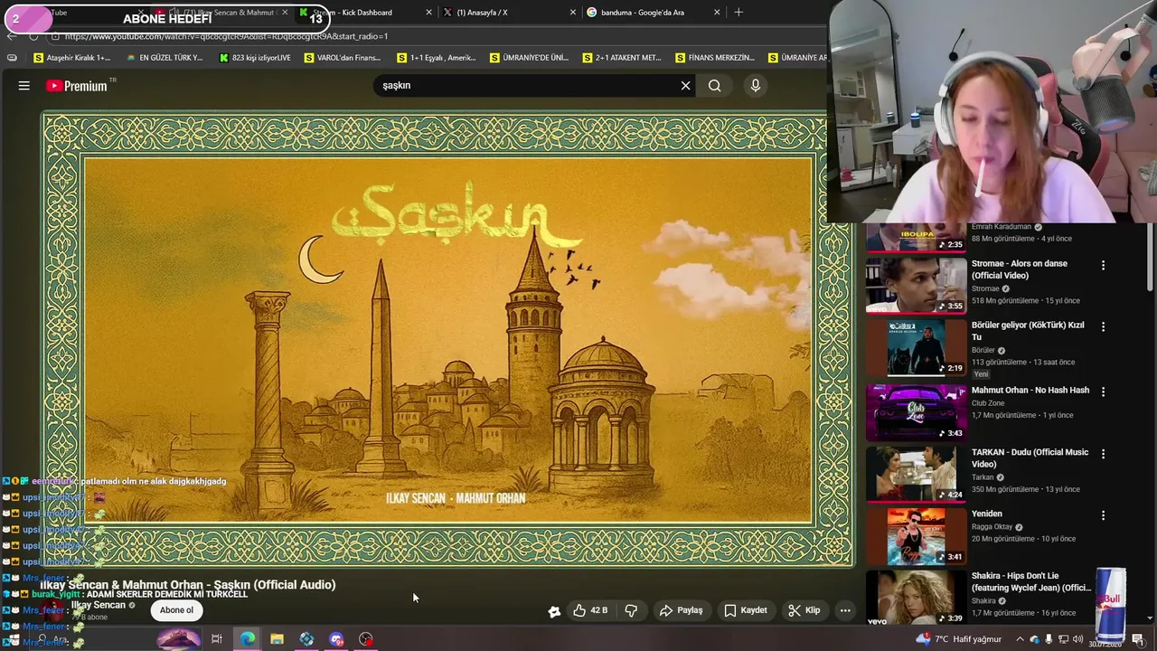The width and height of the screenshot is (1157, 651).
Task: Clear the search box text with X
Action: (685, 86)
